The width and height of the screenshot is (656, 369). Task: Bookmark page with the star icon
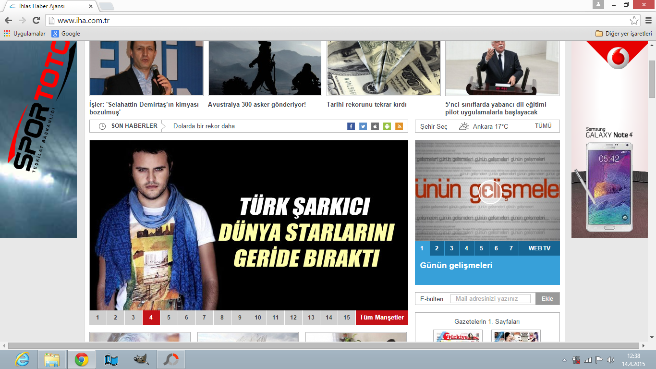[634, 21]
